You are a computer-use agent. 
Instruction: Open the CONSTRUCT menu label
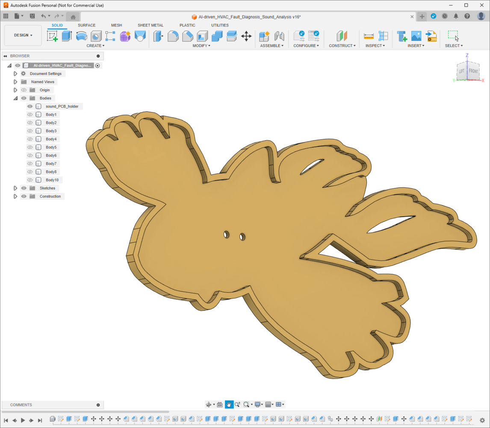[342, 46]
